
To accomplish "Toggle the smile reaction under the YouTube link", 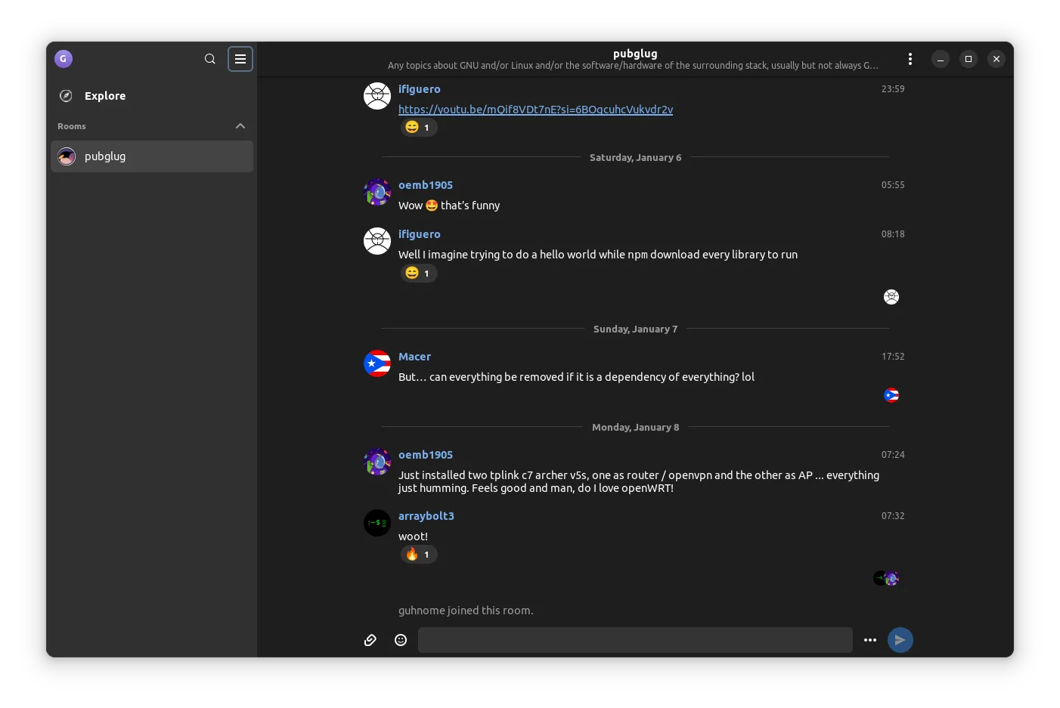I will 419,128.
